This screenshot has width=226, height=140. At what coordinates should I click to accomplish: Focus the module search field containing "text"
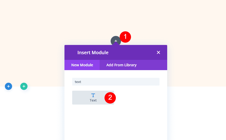click(116, 82)
